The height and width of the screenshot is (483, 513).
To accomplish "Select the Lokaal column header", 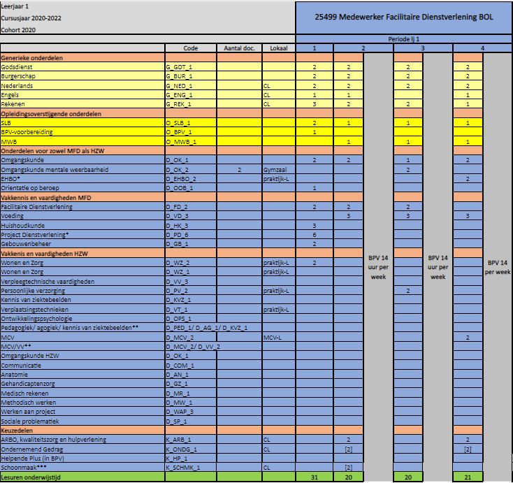I will [x=279, y=48].
